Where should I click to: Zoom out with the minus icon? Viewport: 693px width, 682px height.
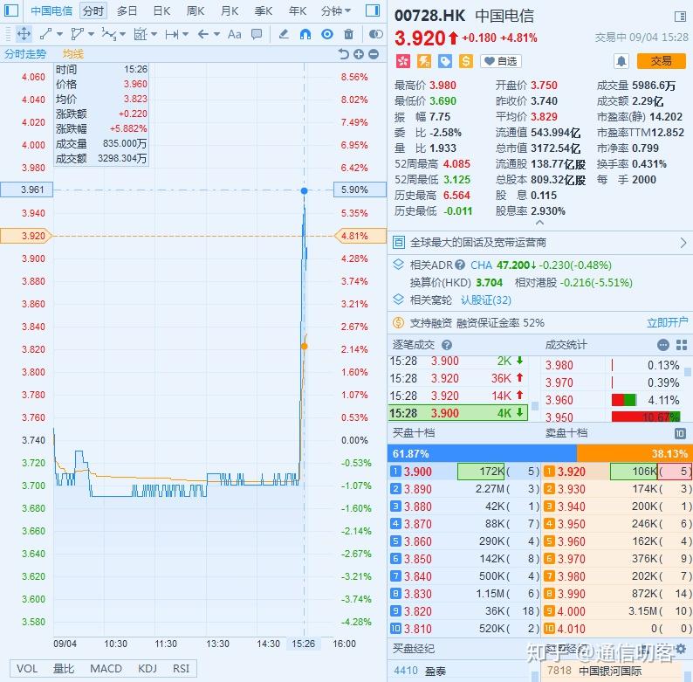(374, 54)
